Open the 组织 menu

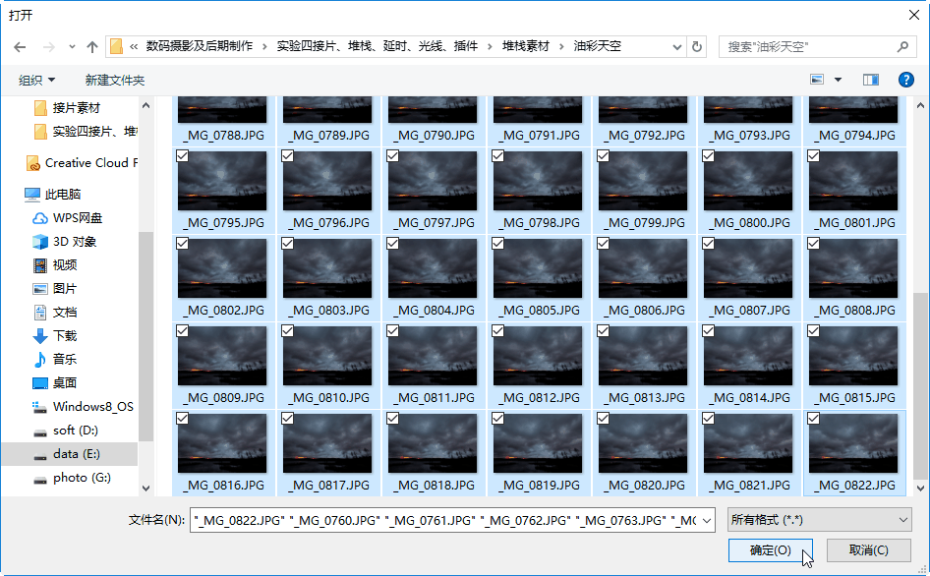(x=37, y=80)
